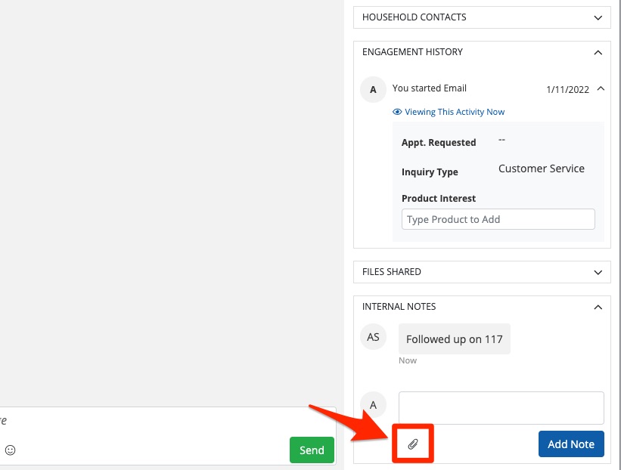Collapse the 1/11/2022 activity details chevron
The width and height of the screenshot is (621, 470).
pos(601,88)
